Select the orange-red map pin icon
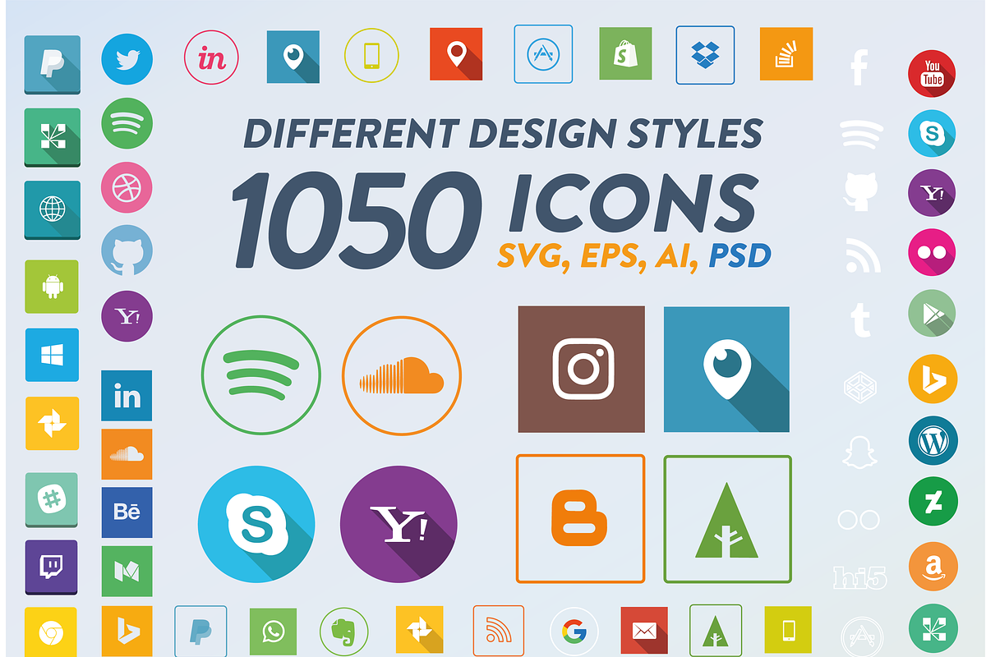 [456, 54]
